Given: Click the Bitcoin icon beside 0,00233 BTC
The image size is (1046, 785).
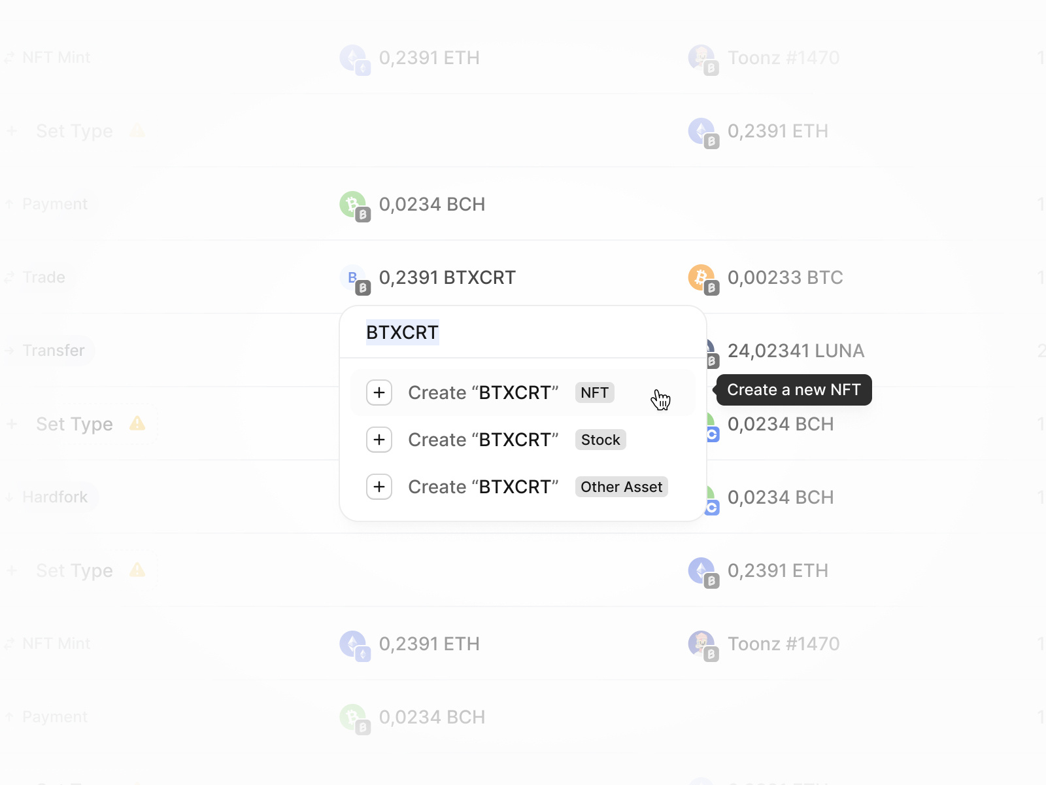Looking at the screenshot, I should click(703, 277).
